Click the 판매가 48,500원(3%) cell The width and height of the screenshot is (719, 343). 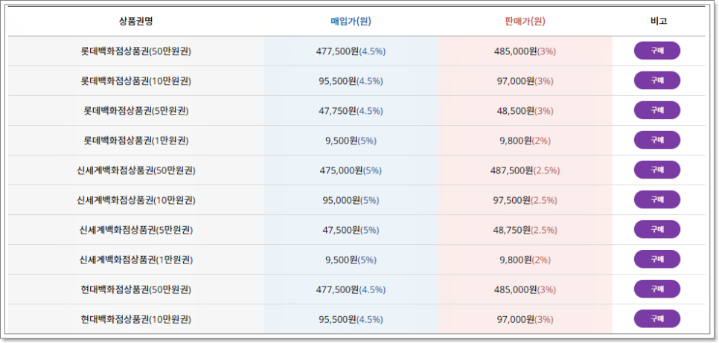pyautogui.click(x=525, y=111)
